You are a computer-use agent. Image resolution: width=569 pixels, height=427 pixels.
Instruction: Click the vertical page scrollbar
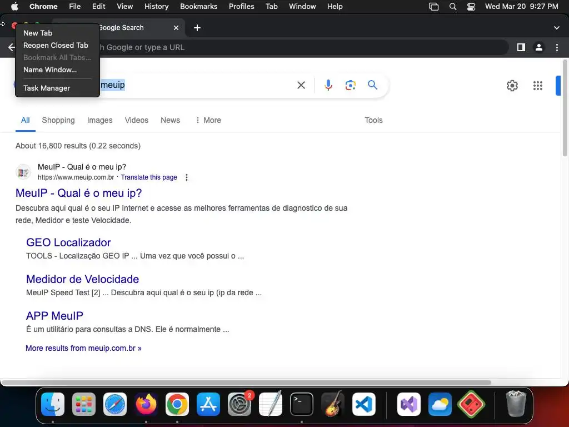pyautogui.click(x=565, y=108)
